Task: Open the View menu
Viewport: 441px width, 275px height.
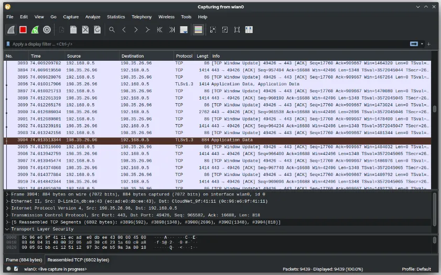Action: pyautogui.click(x=39, y=17)
